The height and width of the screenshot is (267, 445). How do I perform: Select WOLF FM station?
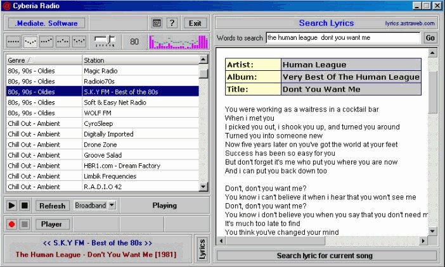(103, 113)
